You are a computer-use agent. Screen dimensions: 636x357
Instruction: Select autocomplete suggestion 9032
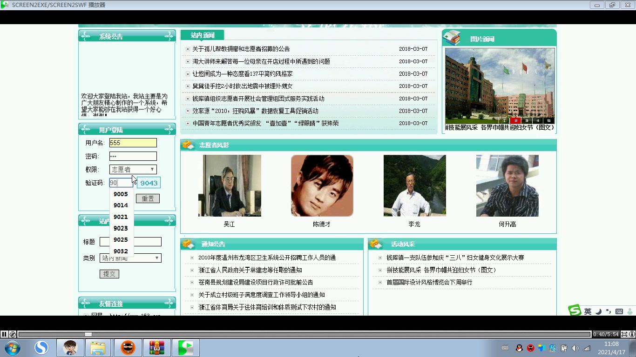[122, 251]
